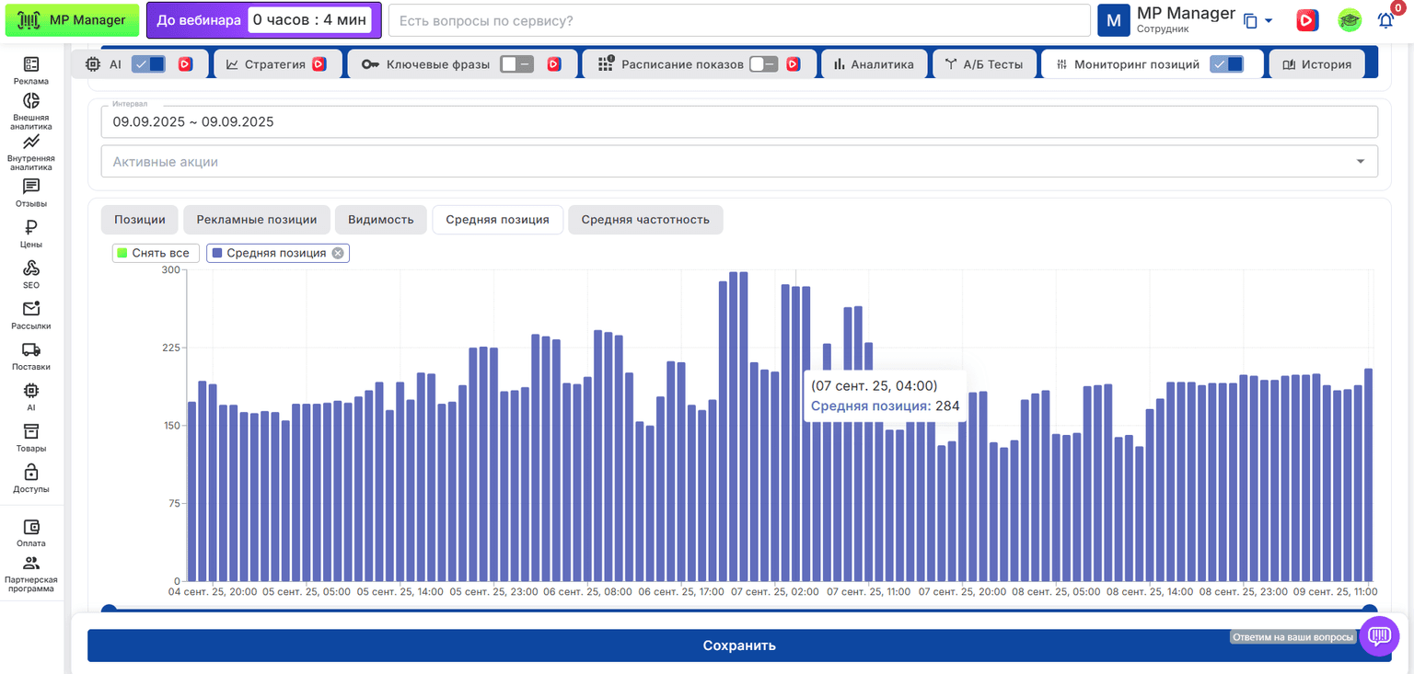This screenshot has height=674, width=1414.
Task: Open the Интервал date range field
Action: (739, 121)
